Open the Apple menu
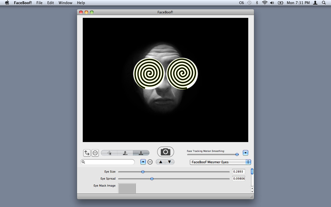The image size is (331, 207). (7, 3)
